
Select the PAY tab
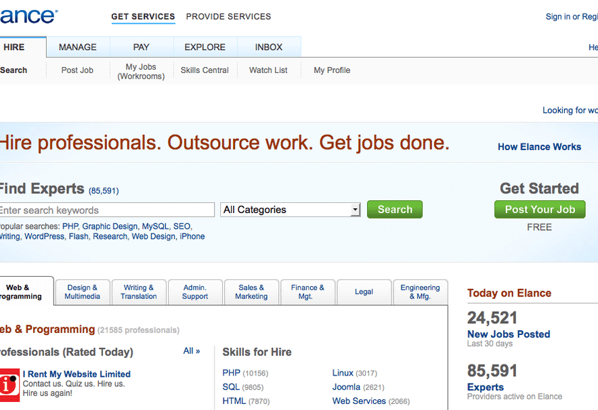(141, 47)
